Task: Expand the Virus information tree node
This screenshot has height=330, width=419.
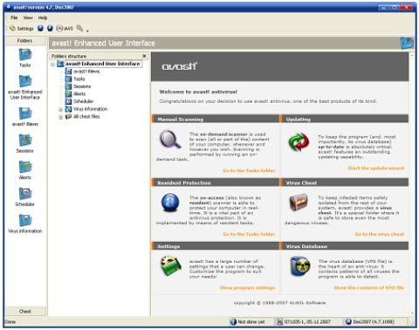Action: 60,109
